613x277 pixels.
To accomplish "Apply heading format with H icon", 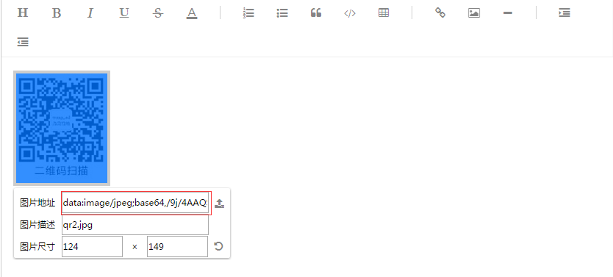I will tap(23, 13).
